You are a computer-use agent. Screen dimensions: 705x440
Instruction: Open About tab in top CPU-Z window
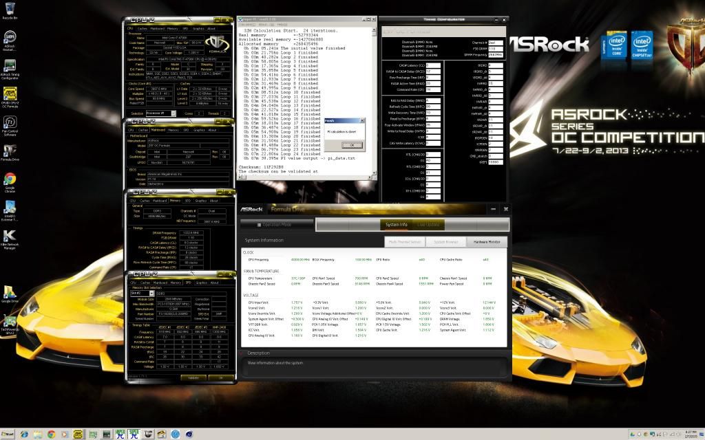coord(211,28)
